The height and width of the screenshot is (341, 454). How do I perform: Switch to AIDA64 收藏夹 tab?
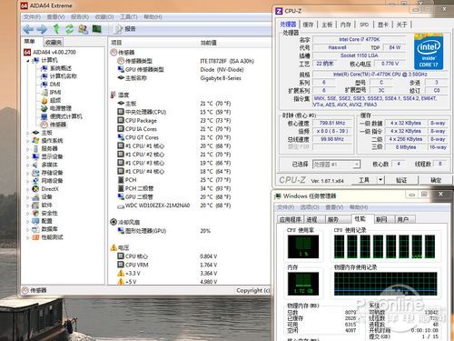[x=54, y=43]
